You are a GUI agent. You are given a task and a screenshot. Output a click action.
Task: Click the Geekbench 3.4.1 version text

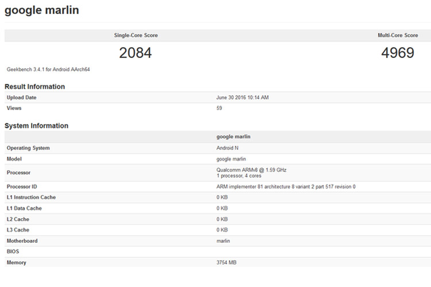pos(48,69)
